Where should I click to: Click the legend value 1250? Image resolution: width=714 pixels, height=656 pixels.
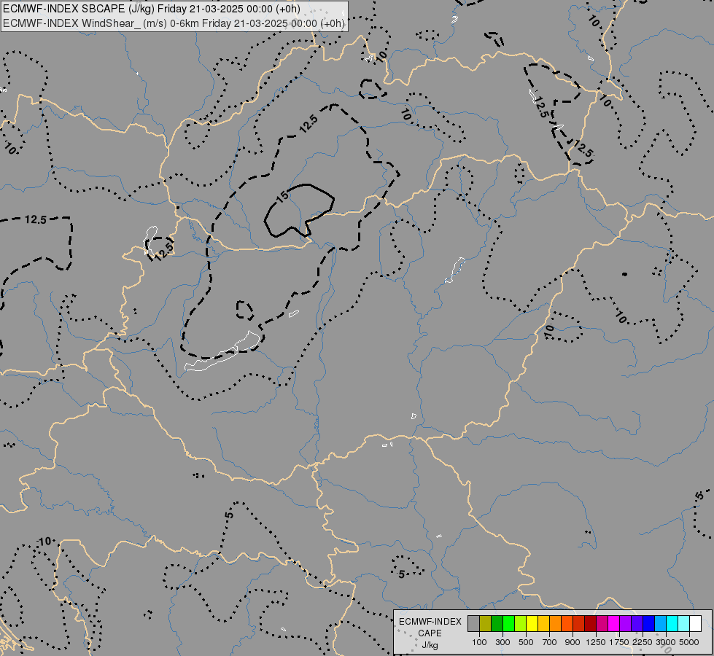(x=596, y=642)
